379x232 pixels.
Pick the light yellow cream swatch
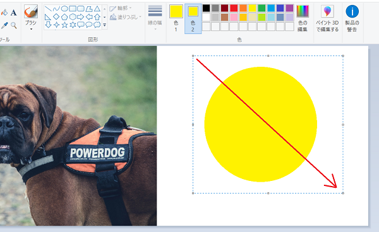[x=252, y=18]
